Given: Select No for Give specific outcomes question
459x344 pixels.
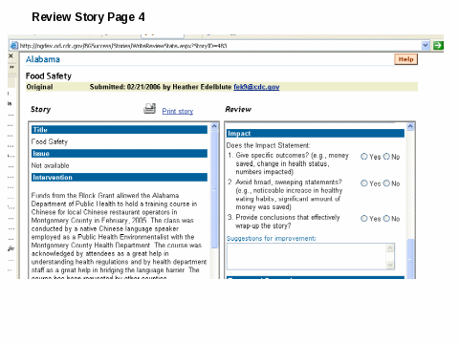Looking at the screenshot, I should (386, 157).
